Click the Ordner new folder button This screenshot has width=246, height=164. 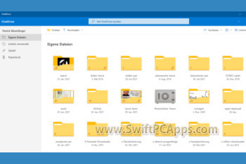point(54,30)
